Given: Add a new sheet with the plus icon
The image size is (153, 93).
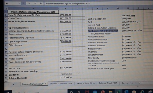Looking at the screenshot, I should pos(131,83).
